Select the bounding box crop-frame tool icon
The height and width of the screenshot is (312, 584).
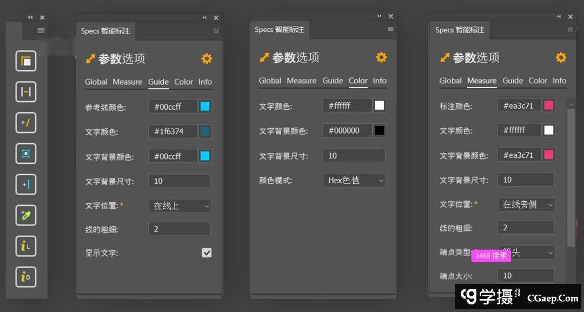(x=26, y=154)
